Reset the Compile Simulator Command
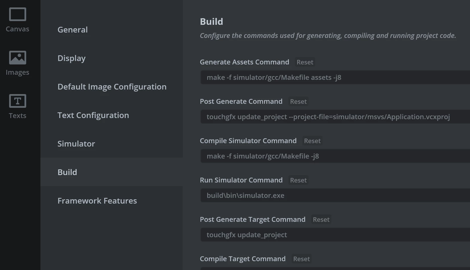This screenshot has height=270, width=470. [x=312, y=141]
